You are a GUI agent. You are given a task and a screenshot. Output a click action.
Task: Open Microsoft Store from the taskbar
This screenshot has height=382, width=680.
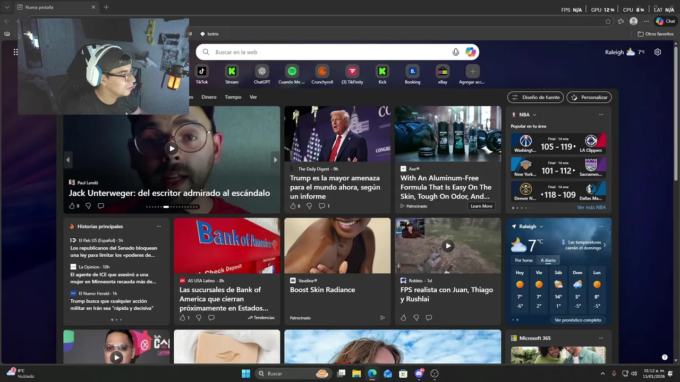403,374
